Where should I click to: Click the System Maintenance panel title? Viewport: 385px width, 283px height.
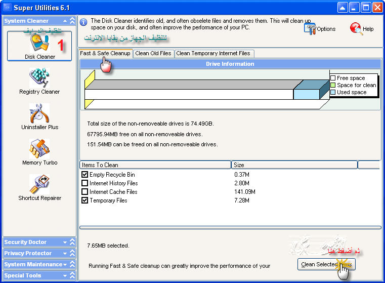pos(33,264)
